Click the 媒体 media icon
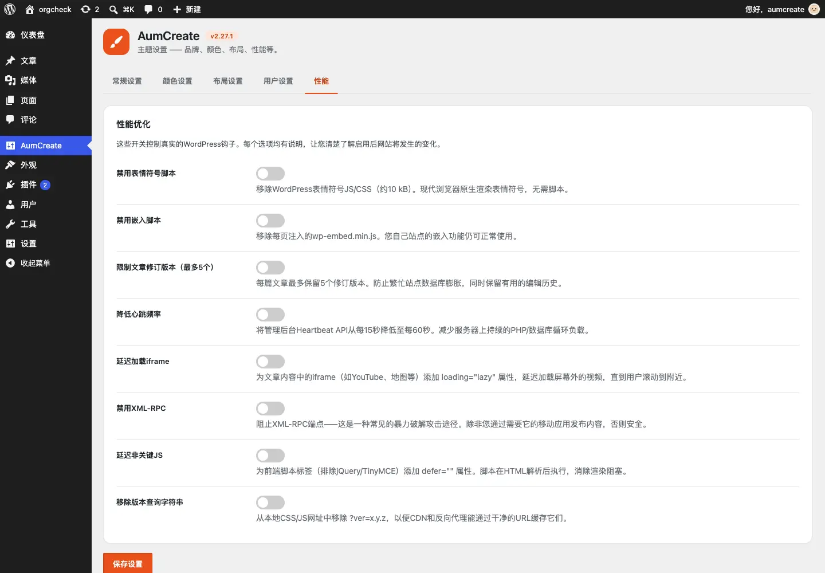The image size is (825, 573). pos(10,80)
